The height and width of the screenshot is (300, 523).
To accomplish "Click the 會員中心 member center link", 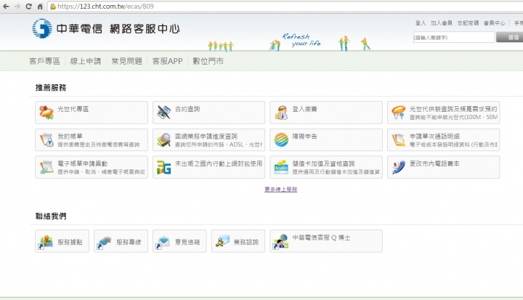I will [x=495, y=23].
